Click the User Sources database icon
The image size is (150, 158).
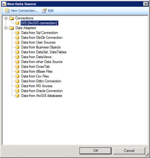tap(17, 42)
